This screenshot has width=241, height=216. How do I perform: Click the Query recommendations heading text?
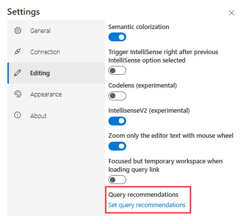click(143, 195)
